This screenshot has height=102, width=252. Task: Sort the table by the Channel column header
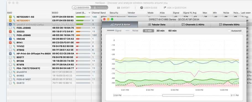(x=96, y=13)
